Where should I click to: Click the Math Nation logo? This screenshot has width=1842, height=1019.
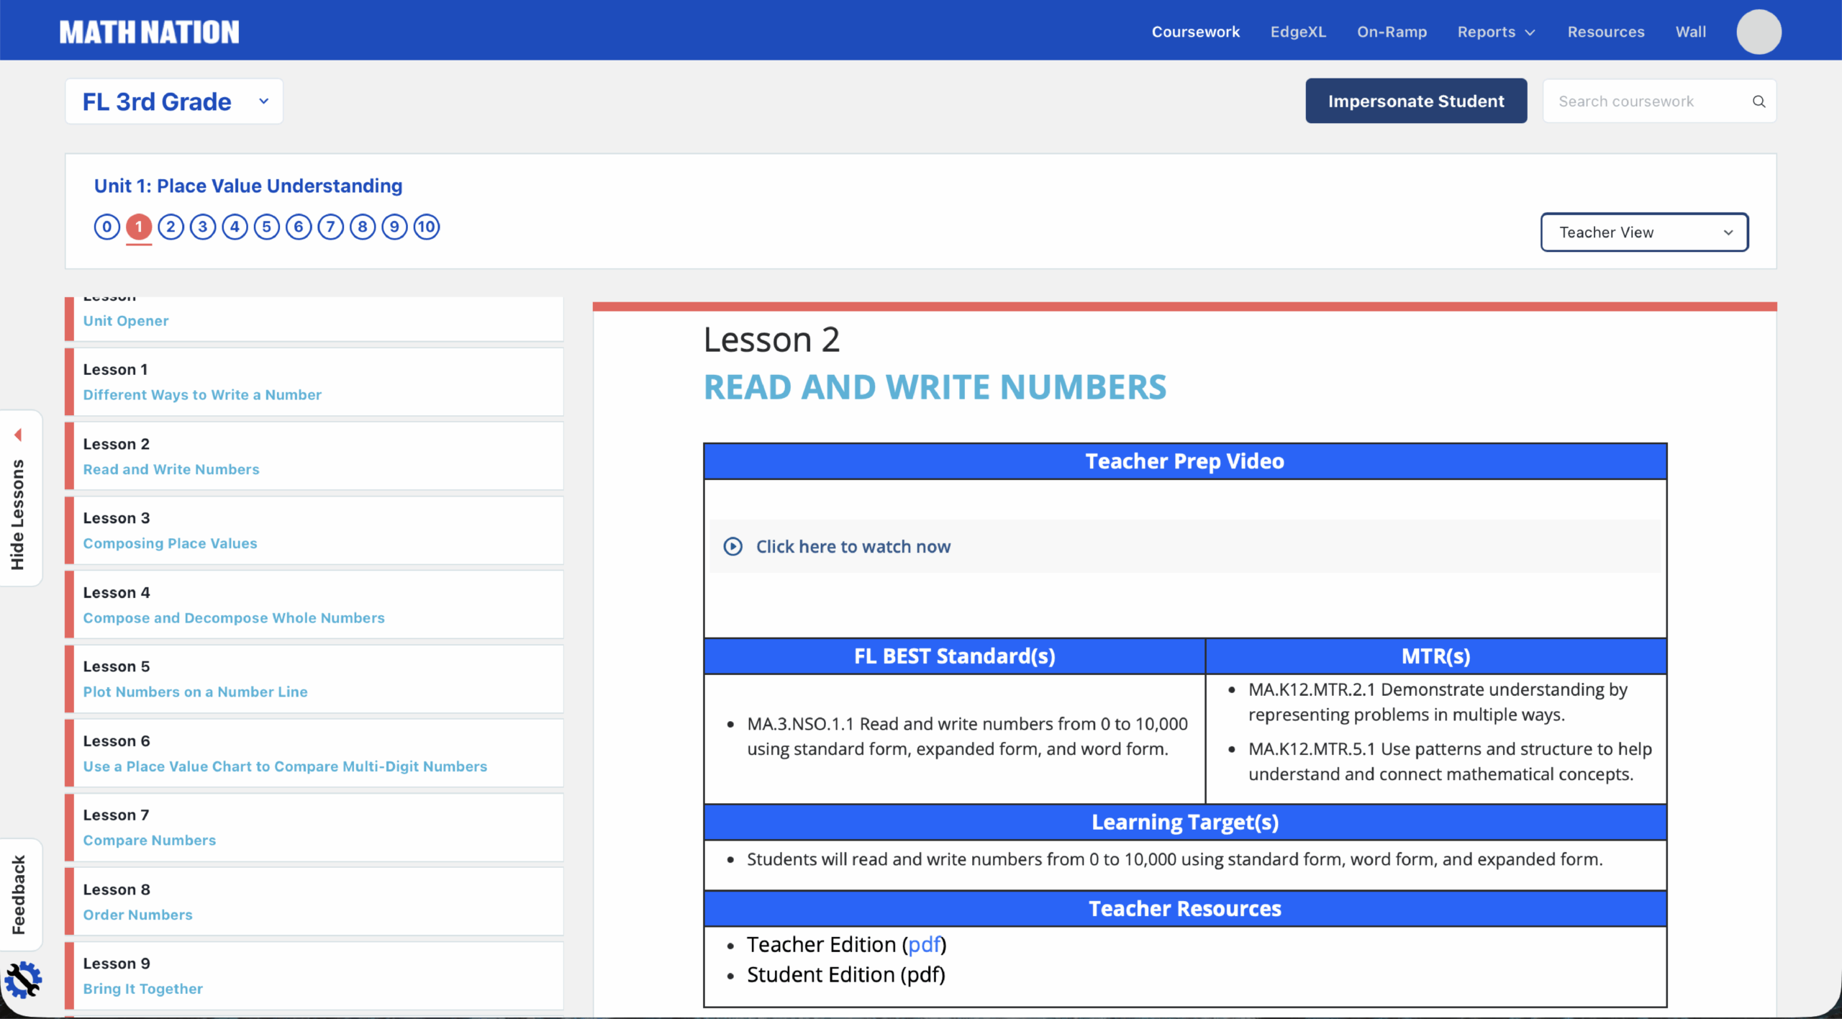pos(148,31)
